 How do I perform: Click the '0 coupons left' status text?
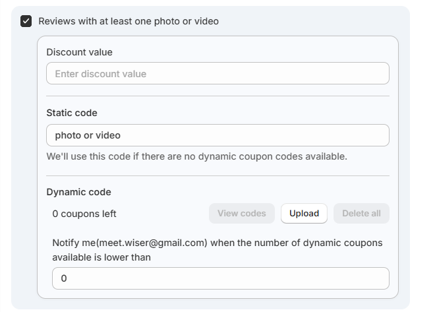(x=84, y=214)
